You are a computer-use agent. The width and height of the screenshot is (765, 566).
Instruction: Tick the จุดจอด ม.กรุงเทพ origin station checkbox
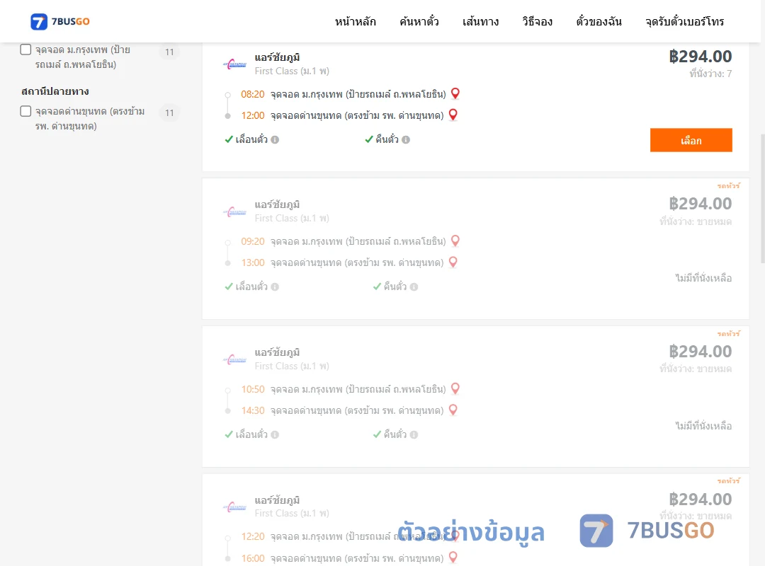pyautogui.click(x=26, y=50)
